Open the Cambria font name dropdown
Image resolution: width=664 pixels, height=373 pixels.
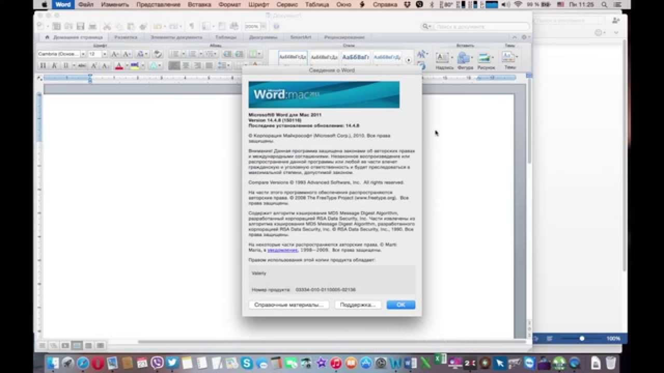[x=83, y=54]
